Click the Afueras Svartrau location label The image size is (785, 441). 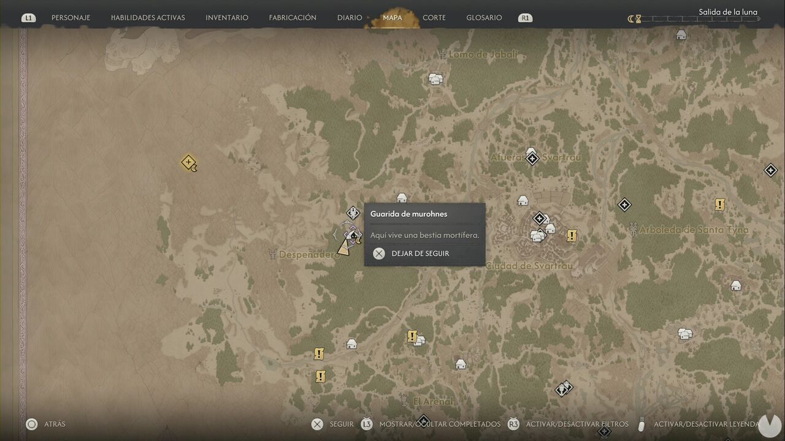tap(535, 157)
